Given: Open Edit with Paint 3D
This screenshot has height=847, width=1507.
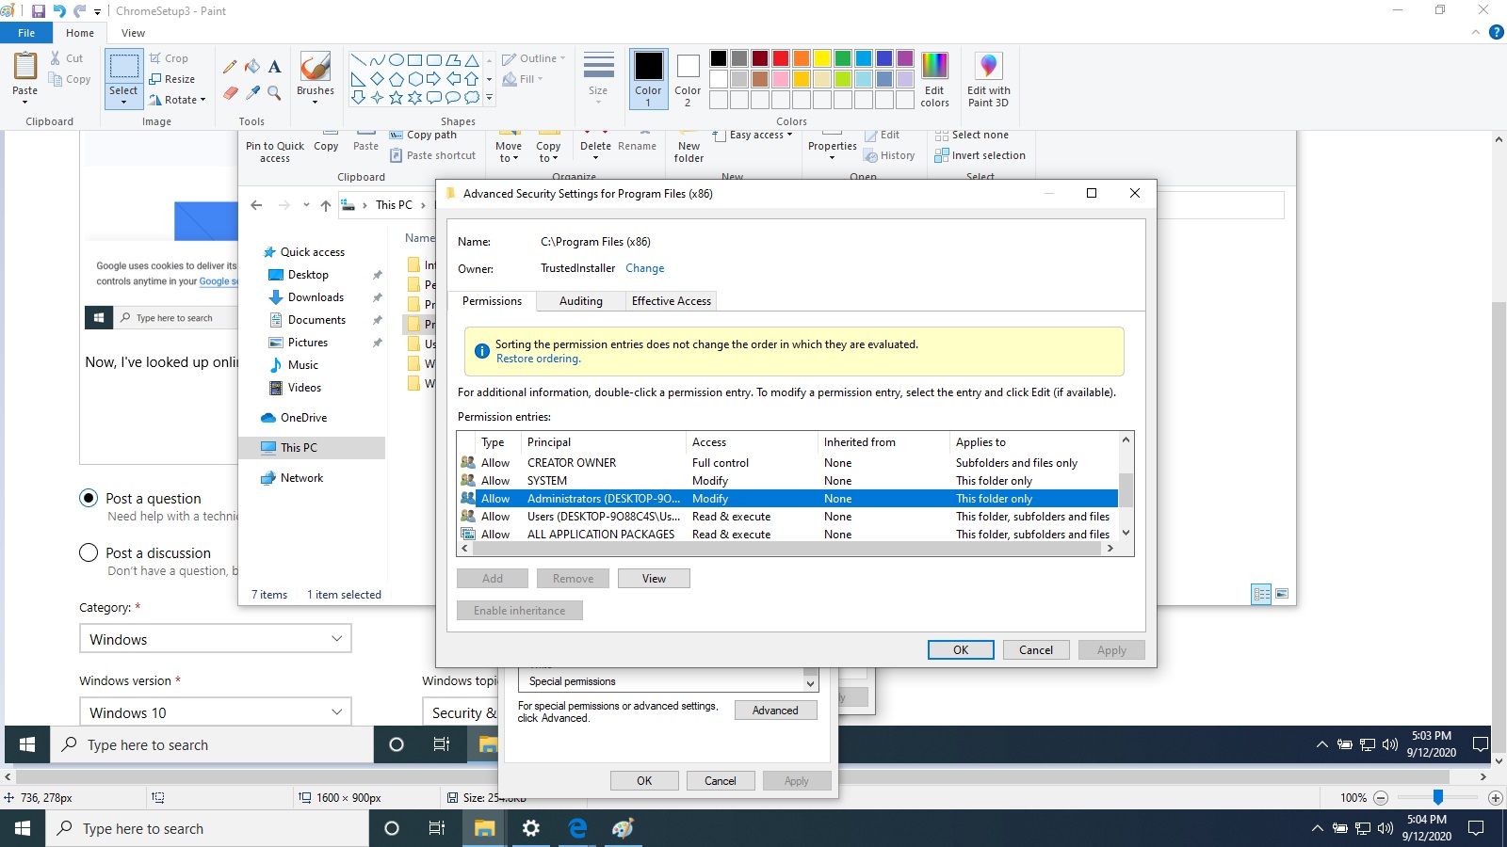Looking at the screenshot, I should tap(988, 80).
